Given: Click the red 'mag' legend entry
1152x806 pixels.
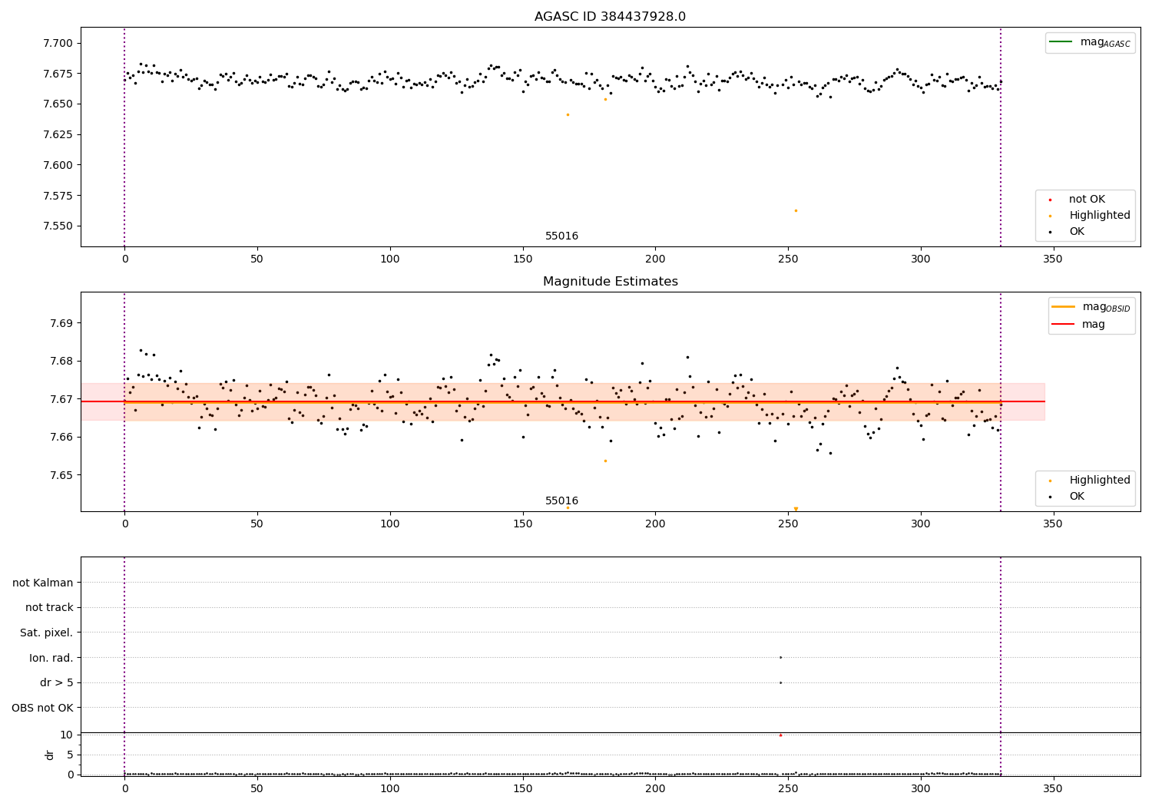Looking at the screenshot, I should pos(1079,324).
